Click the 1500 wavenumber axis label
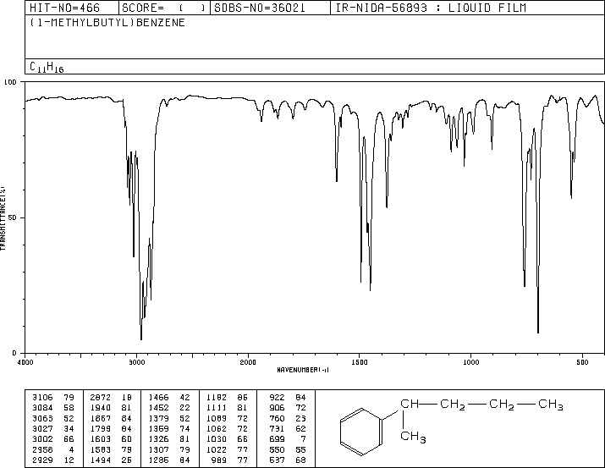Screen dimensions: 605x468 coord(360,362)
